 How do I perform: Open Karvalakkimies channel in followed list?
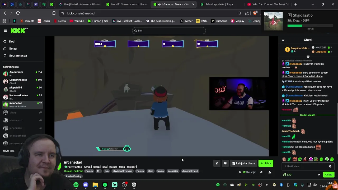(22, 97)
